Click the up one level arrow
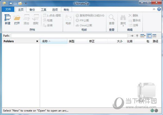The width and height of the screenshot is (163, 115). coord(137,36)
